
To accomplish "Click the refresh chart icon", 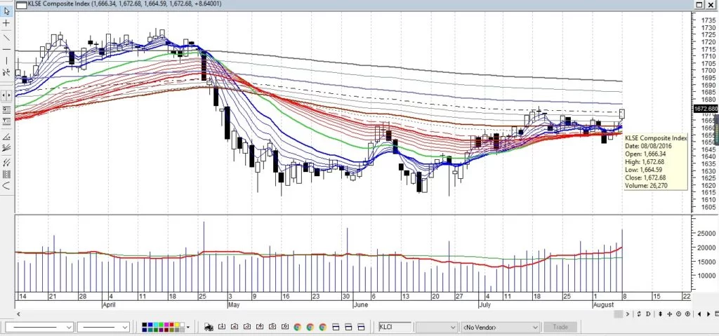I will coord(639,314).
